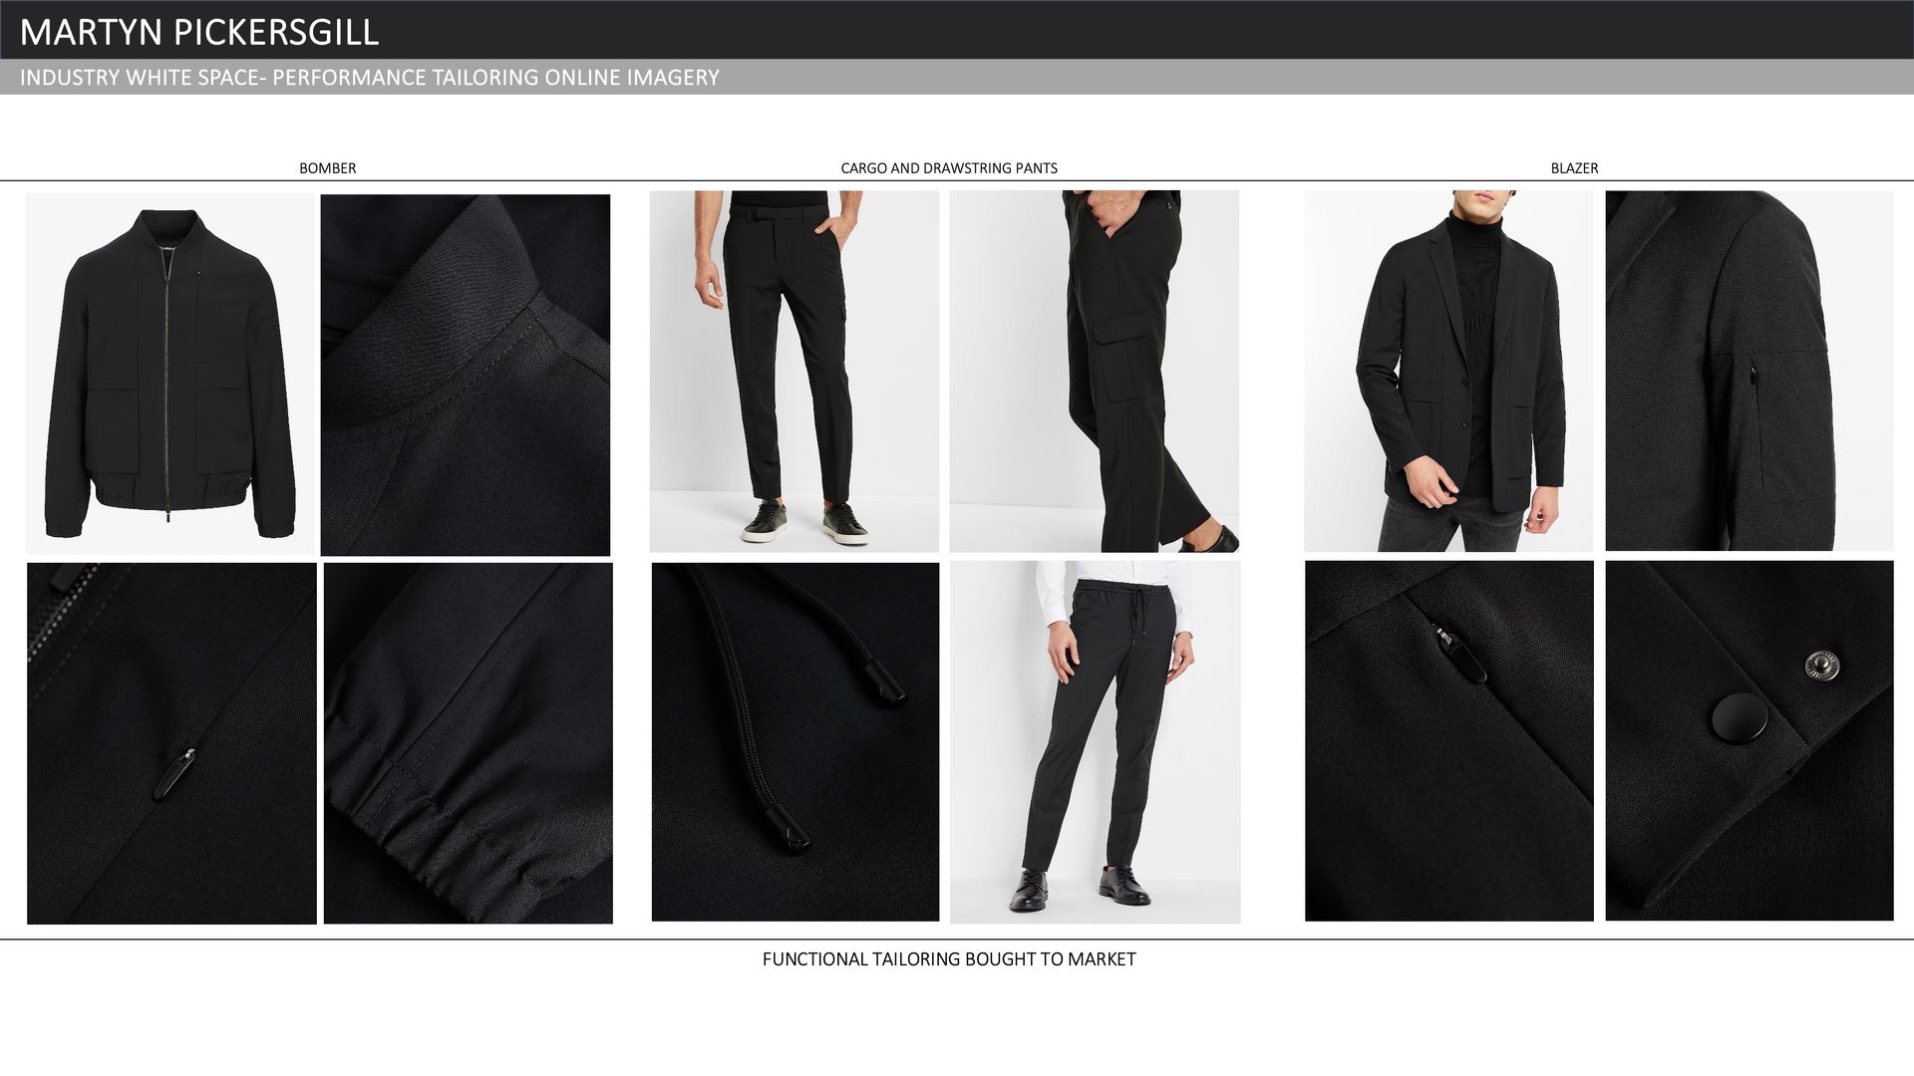Click the drawstring cord close-up image
1914x1076 pixels.
click(795, 741)
